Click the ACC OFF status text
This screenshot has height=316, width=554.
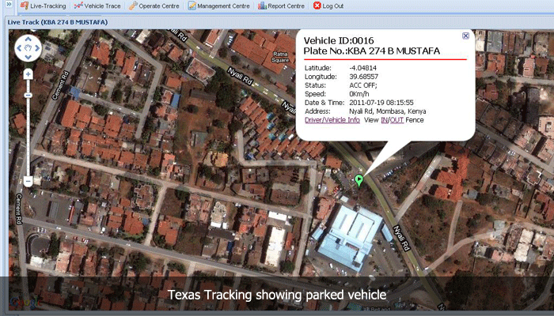(x=363, y=85)
